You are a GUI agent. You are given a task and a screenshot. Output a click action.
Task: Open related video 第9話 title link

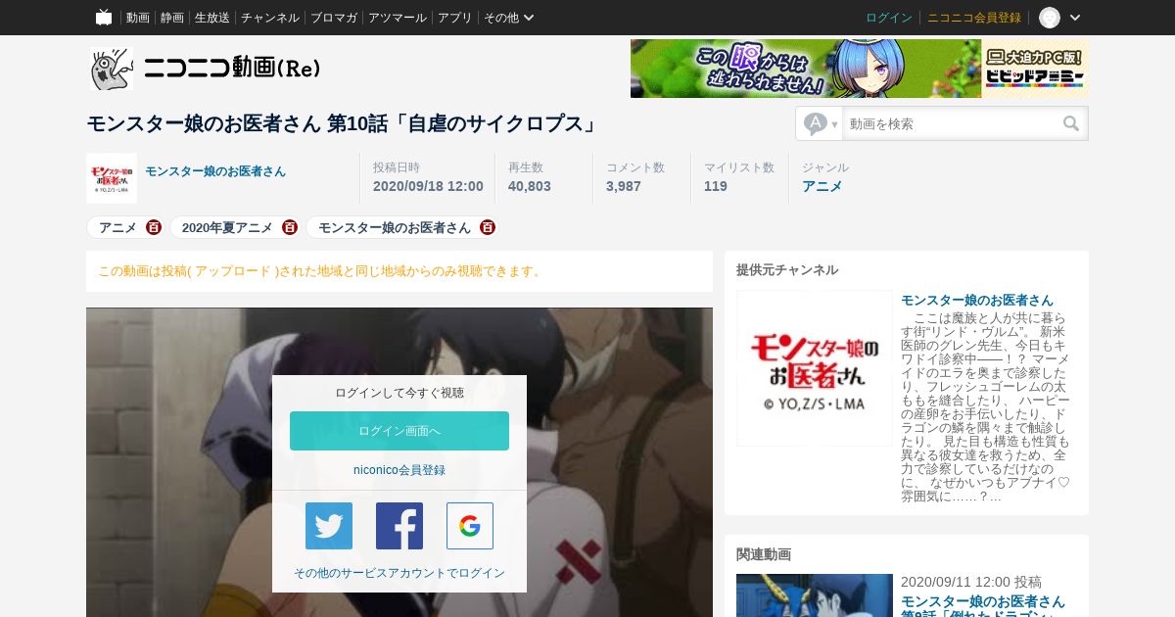[983, 608]
